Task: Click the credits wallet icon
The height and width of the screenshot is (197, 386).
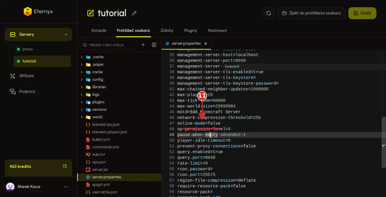Action: (65, 166)
